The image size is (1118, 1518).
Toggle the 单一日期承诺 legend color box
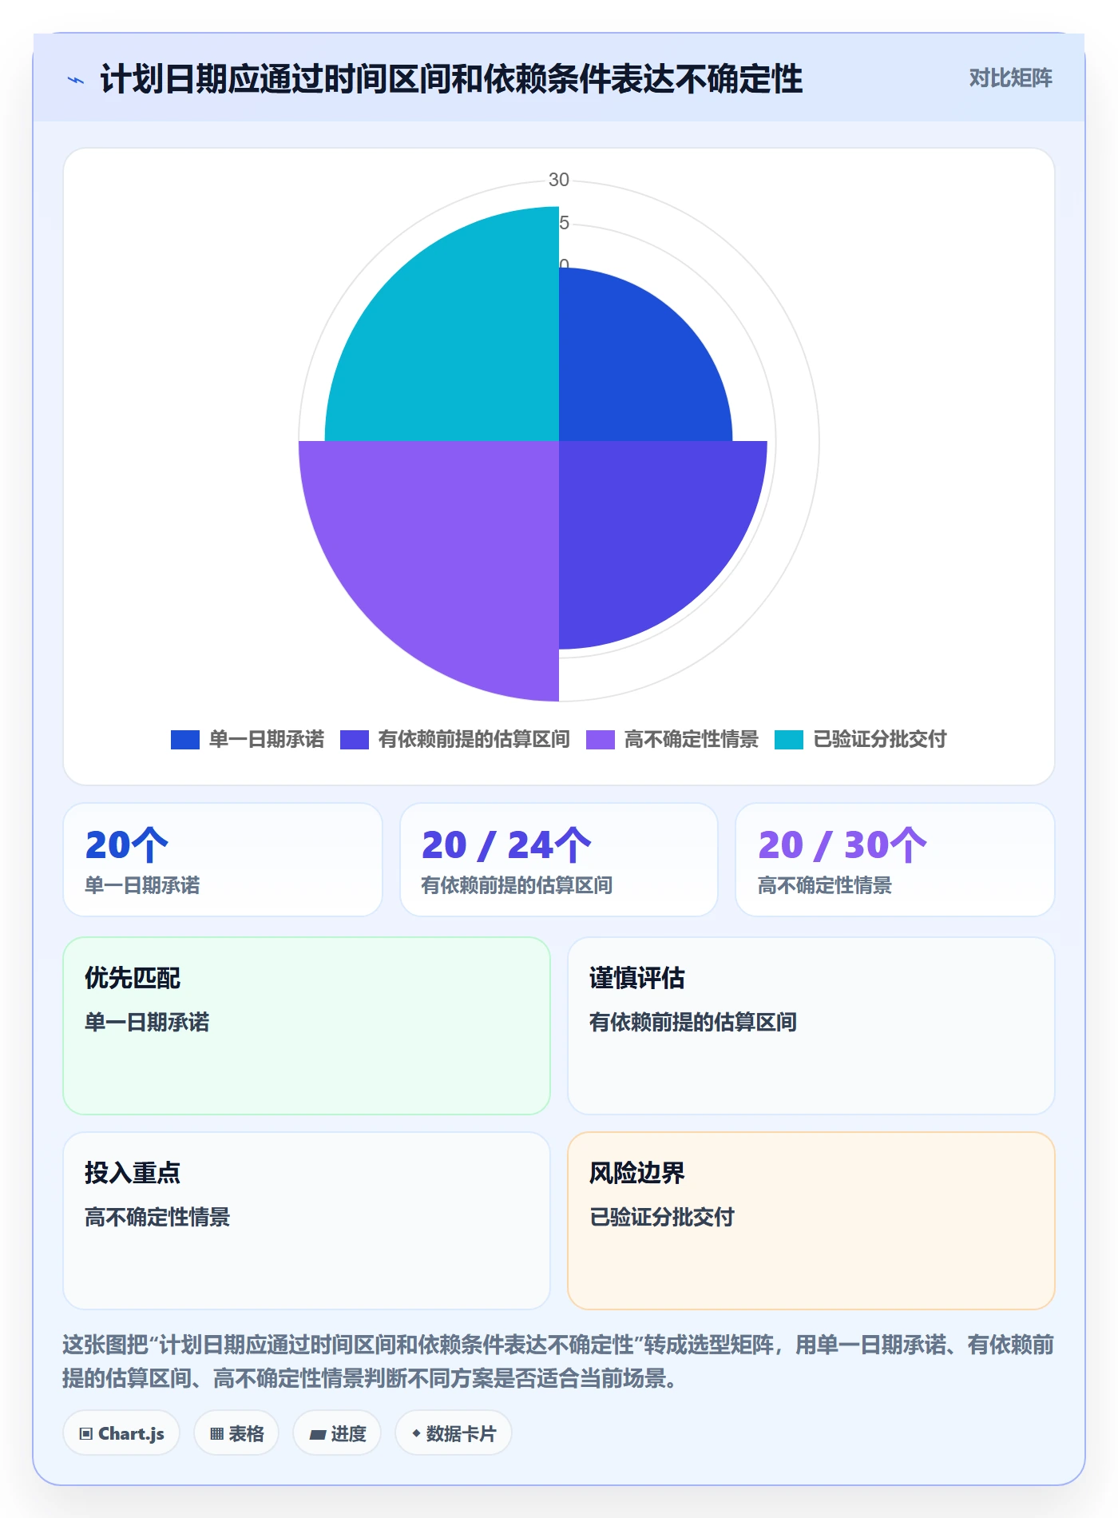click(184, 739)
